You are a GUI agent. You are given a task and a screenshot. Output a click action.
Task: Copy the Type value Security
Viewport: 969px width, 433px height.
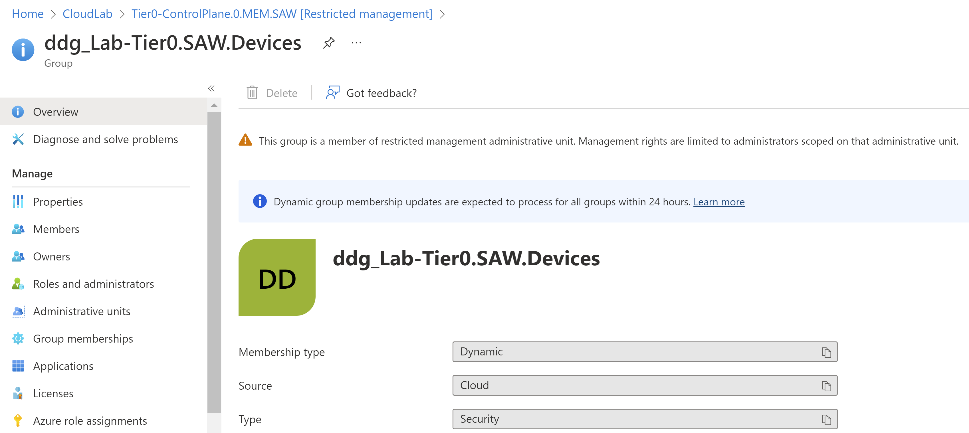click(x=826, y=420)
